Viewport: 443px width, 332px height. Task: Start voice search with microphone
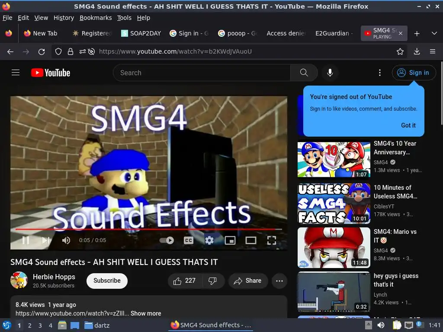330,73
